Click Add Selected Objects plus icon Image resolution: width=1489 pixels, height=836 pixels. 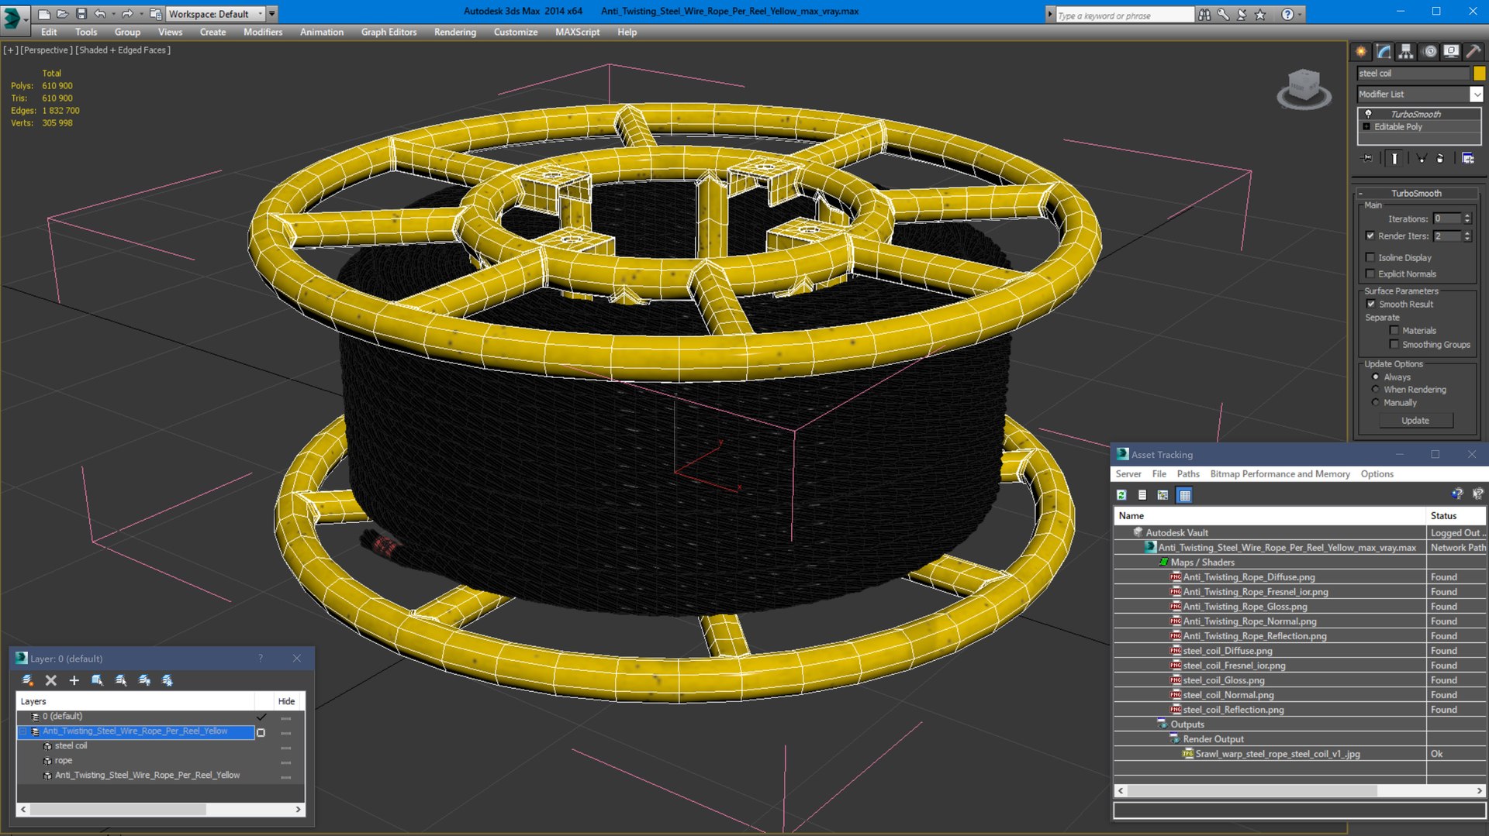coord(74,680)
